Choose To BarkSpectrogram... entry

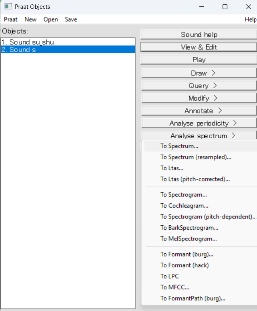click(201, 228)
